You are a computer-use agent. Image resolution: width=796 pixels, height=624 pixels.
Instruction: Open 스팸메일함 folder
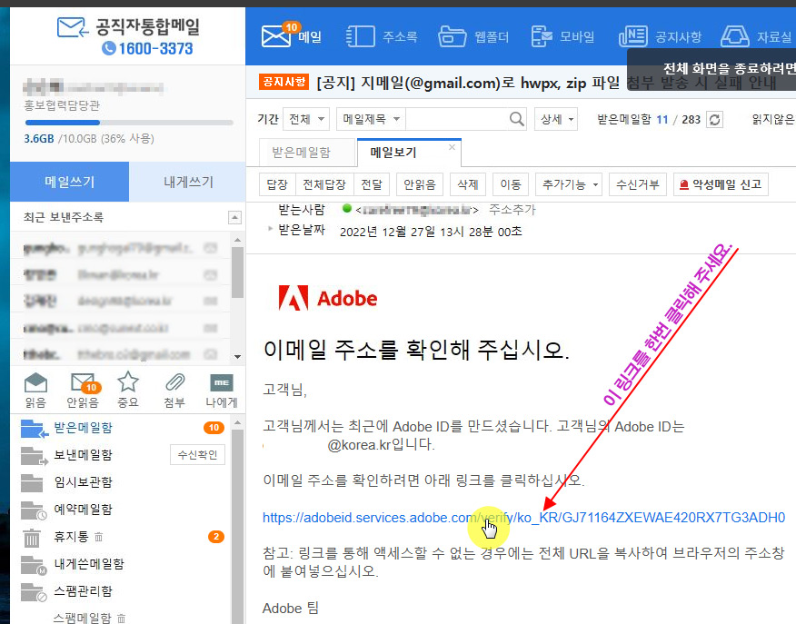click(x=84, y=618)
